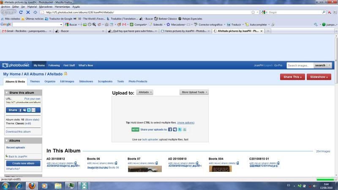The width and height of the screenshot is (338, 190).
Task: Open the Organize tab
Action: pos(50,81)
